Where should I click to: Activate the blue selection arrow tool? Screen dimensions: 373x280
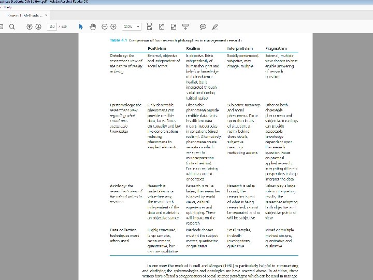tap(81, 26)
